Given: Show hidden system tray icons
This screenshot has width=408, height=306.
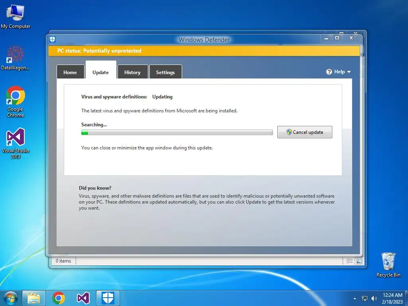Looking at the screenshot, I should (354, 298).
